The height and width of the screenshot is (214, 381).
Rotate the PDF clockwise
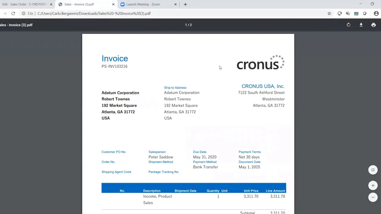click(x=349, y=25)
